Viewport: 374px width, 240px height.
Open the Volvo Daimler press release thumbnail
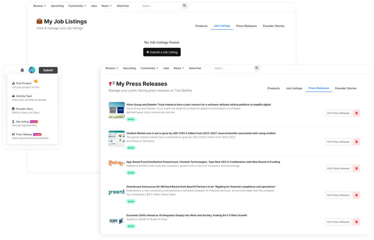(117, 110)
